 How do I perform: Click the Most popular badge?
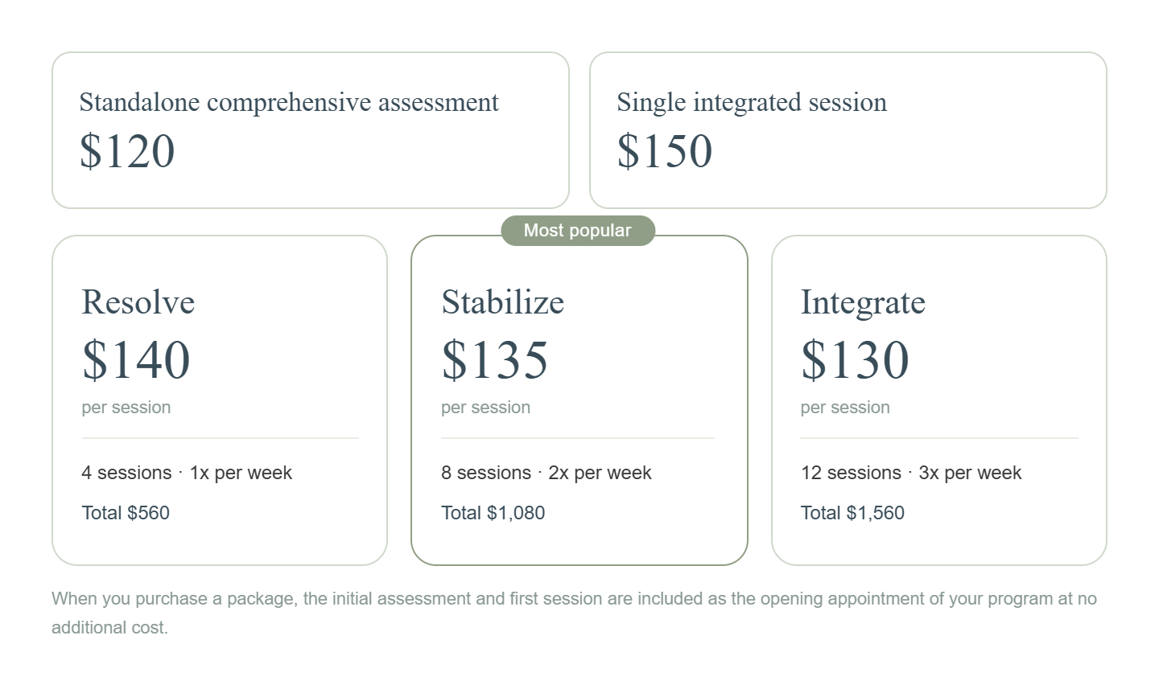click(x=578, y=231)
